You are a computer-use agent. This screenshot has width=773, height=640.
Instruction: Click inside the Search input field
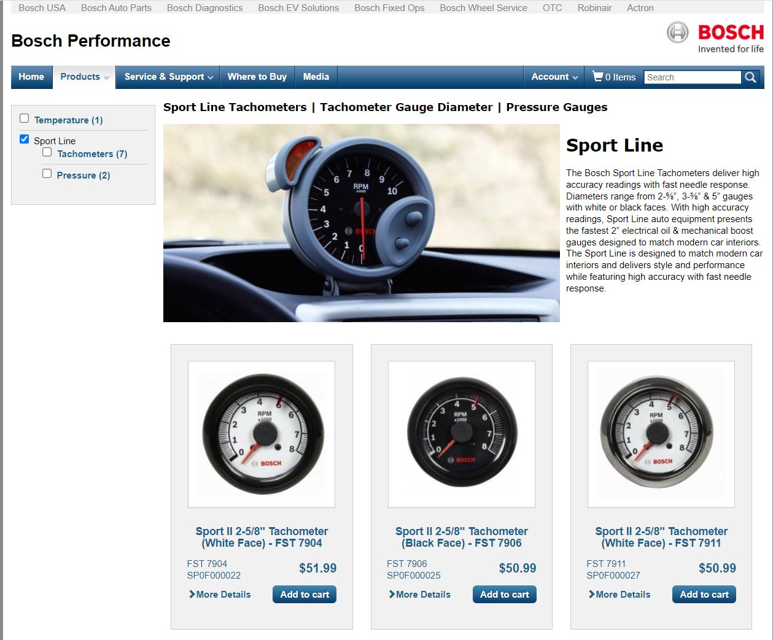(691, 77)
